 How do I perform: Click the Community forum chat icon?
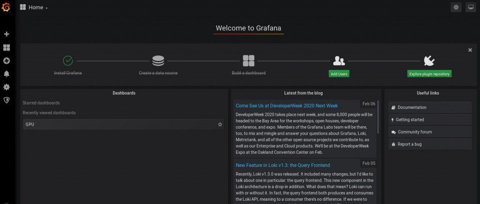coord(394,132)
